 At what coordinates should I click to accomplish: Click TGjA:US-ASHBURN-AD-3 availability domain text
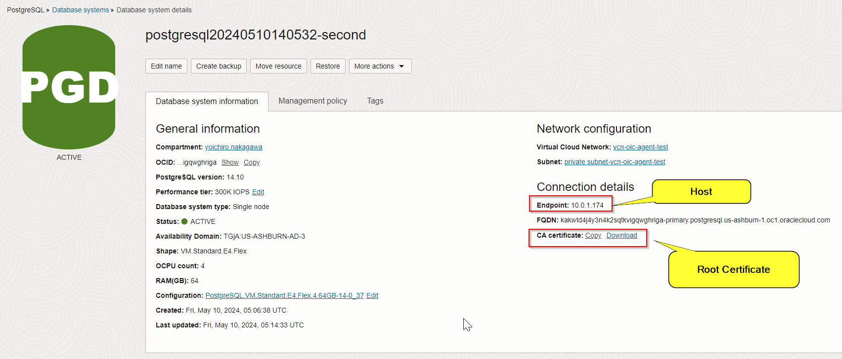pyautogui.click(x=264, y=236)
